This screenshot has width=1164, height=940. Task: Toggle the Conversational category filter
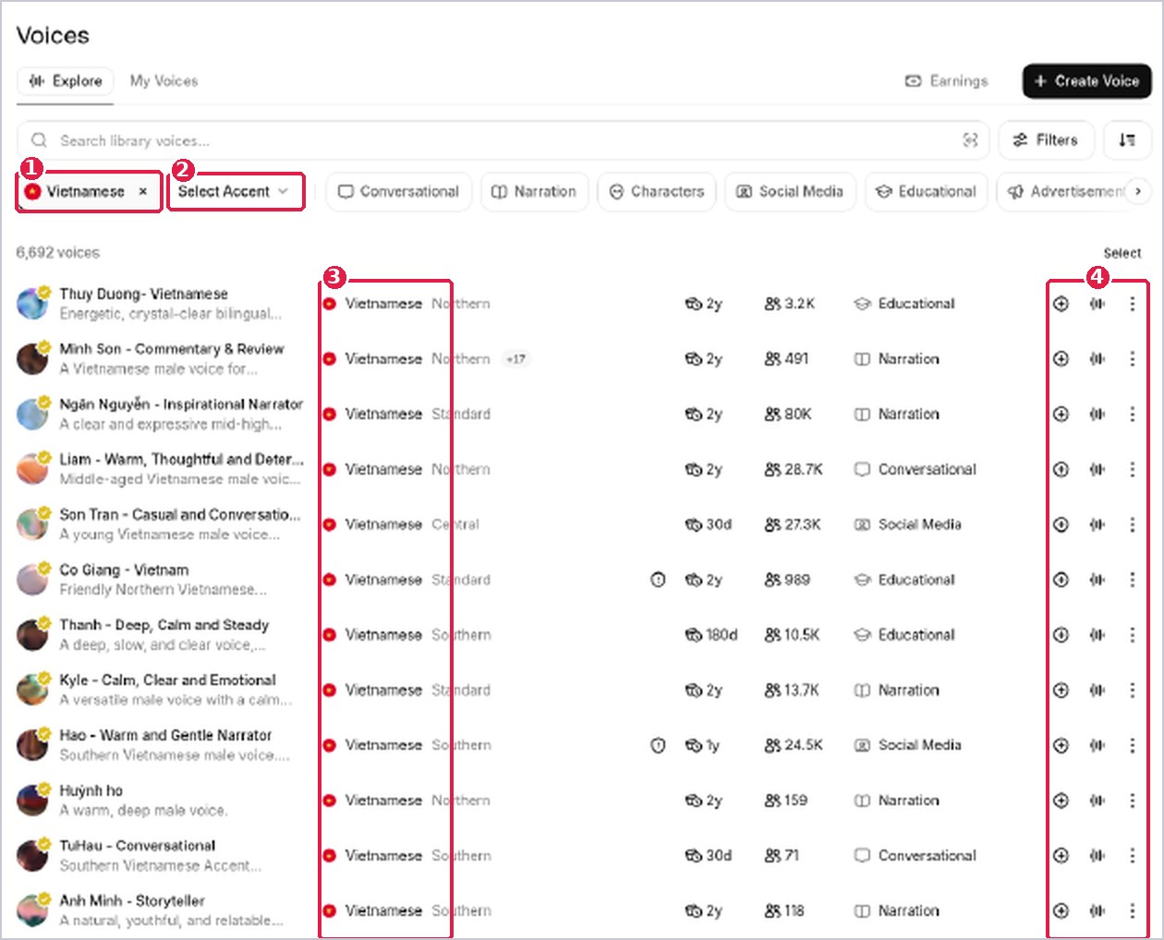pyautogui.click(x=398, y=192)
